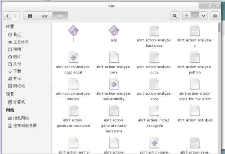Select abrt-action-analyze-vulnerability file icon

pyautogui.click(x=114, y=84)
